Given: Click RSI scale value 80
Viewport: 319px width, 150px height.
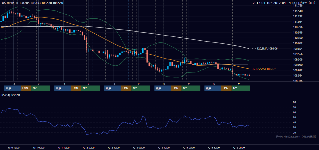Looking at the screenshot, I should point(294,102).
